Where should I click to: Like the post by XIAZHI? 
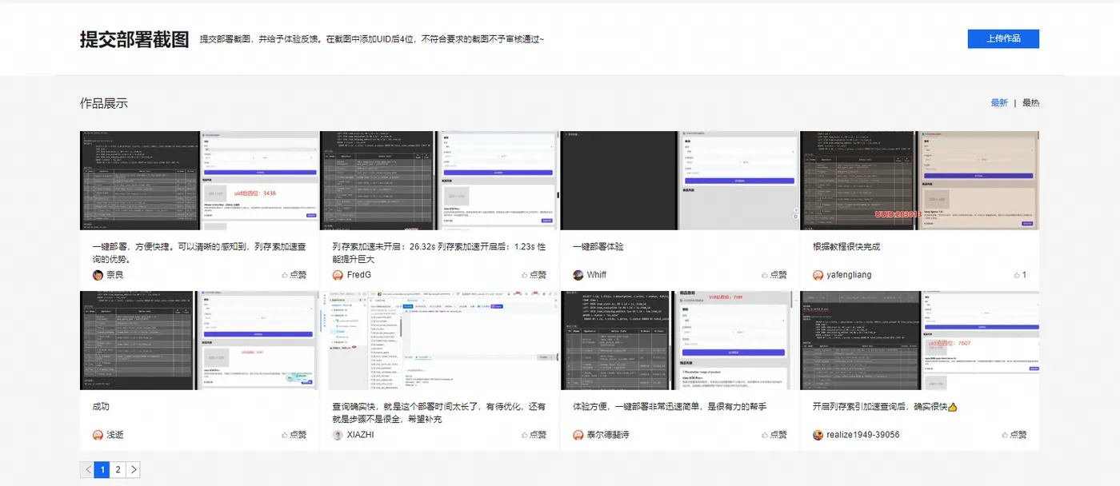tap(534, 435)
